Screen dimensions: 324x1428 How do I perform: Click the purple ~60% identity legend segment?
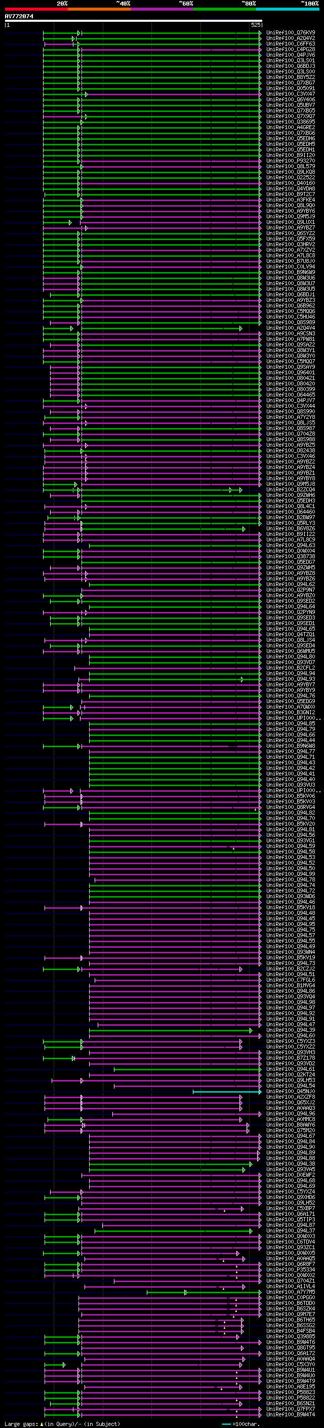click(161, 9)
